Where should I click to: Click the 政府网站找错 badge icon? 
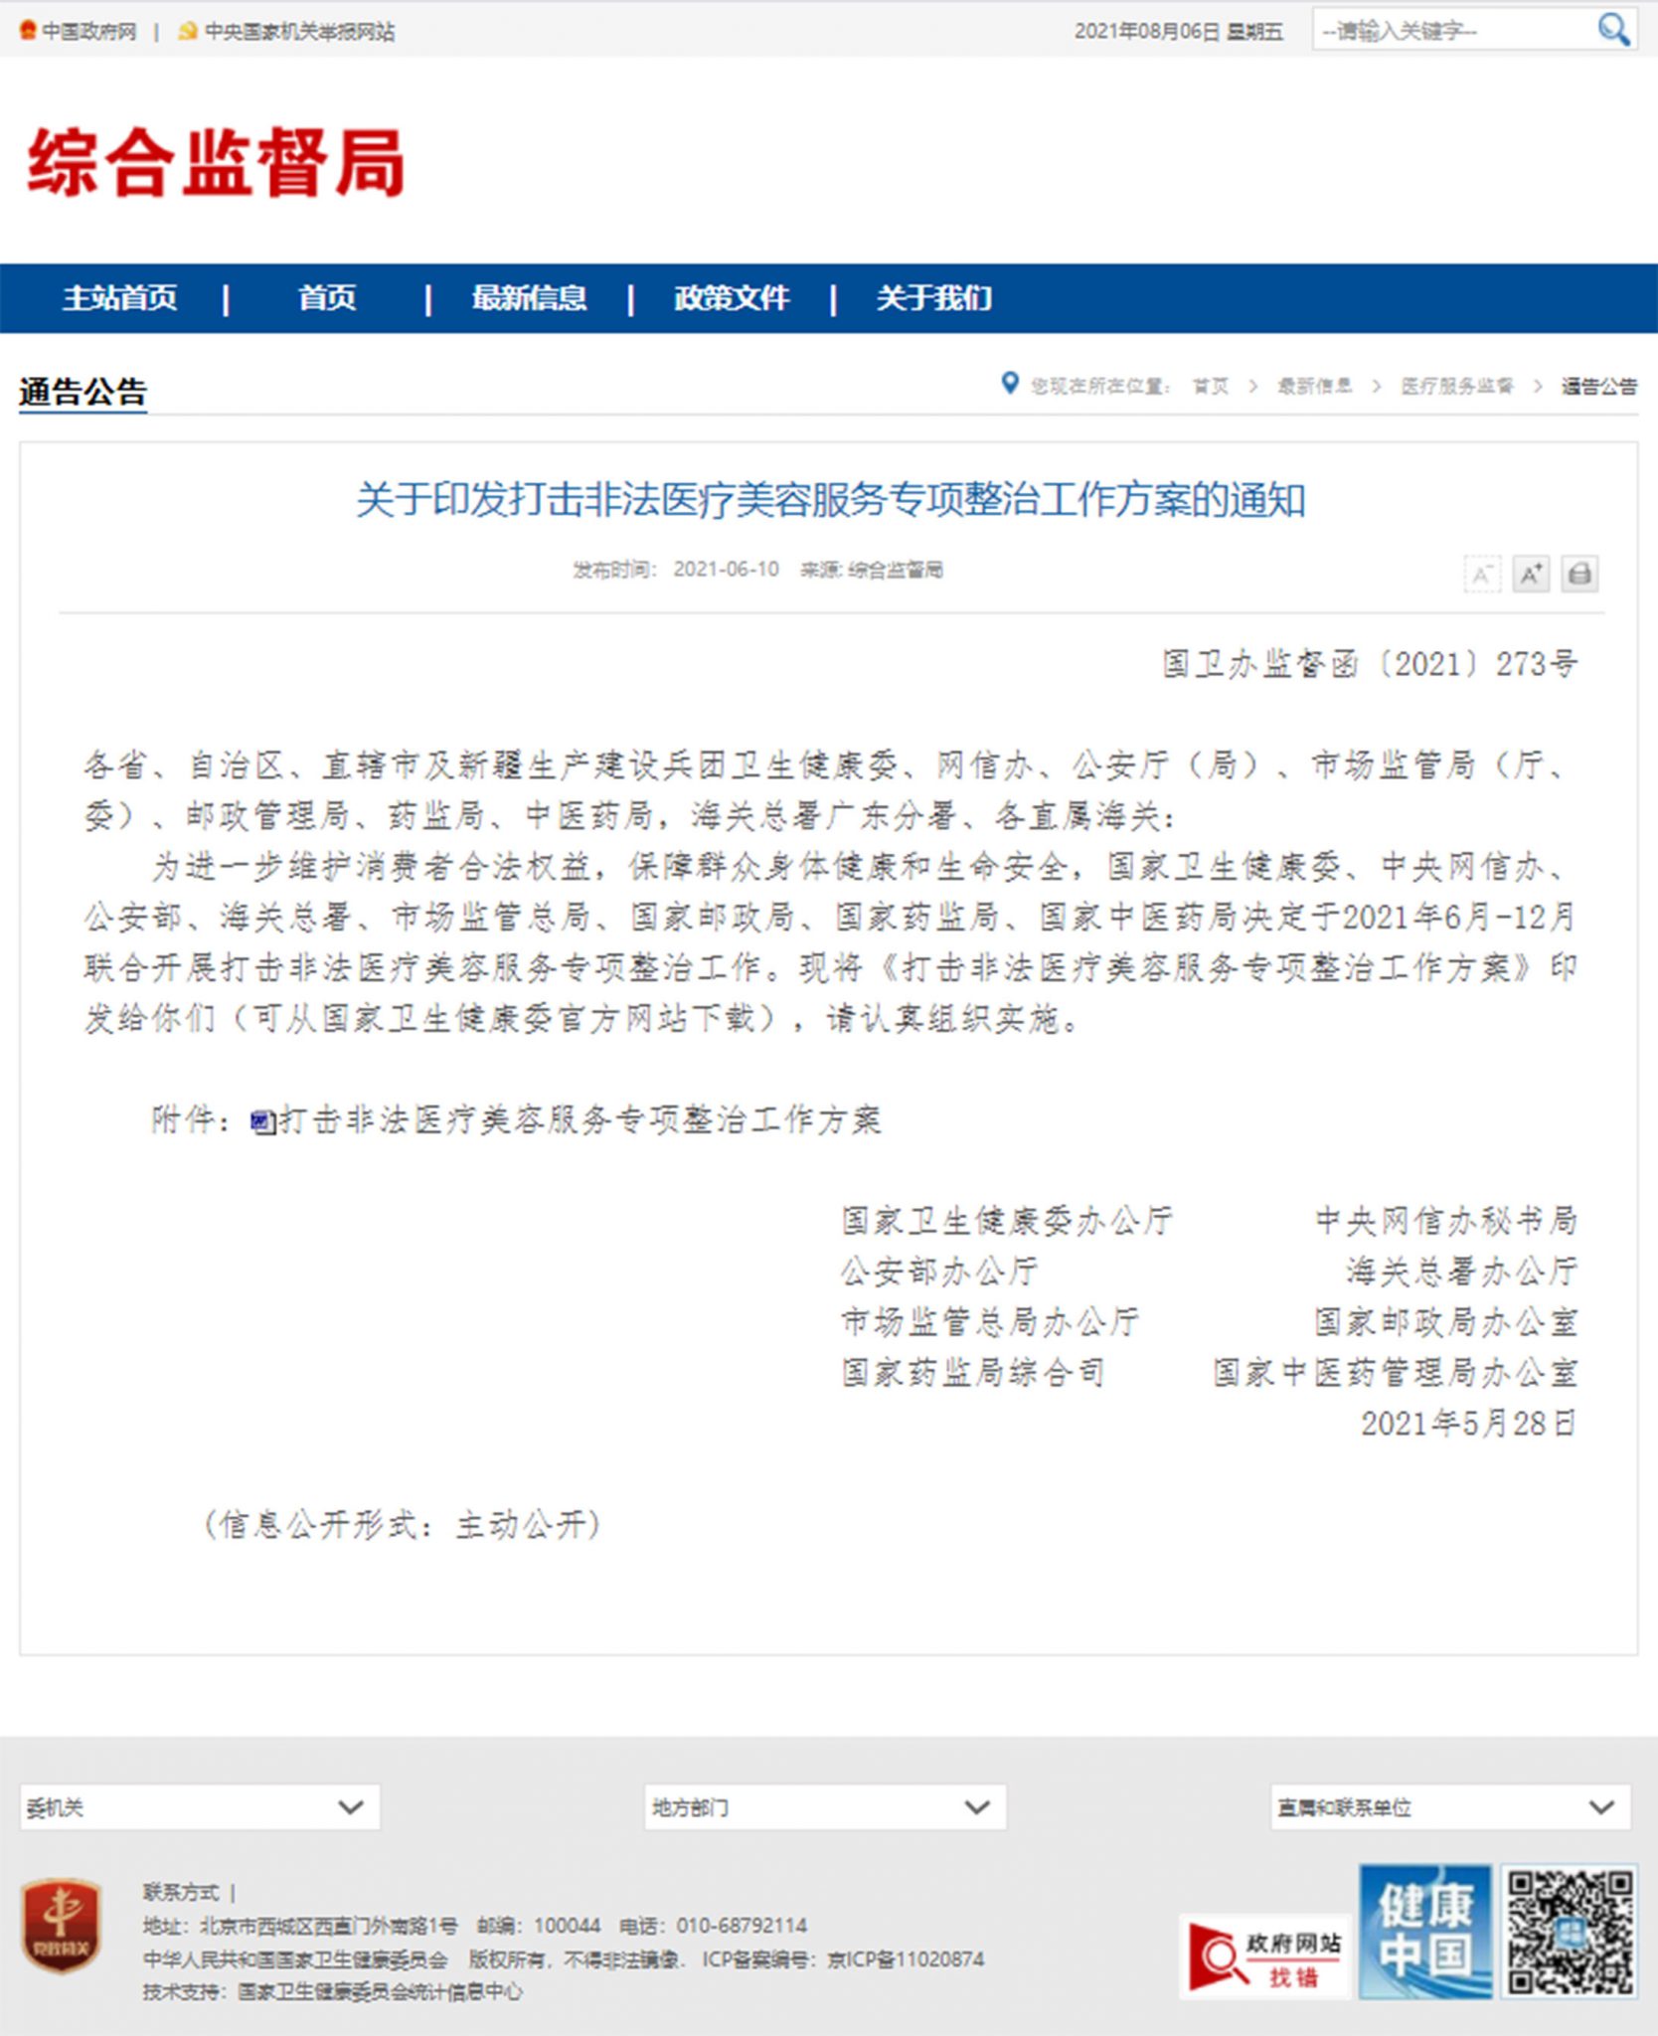[x=1265, y=1956]
